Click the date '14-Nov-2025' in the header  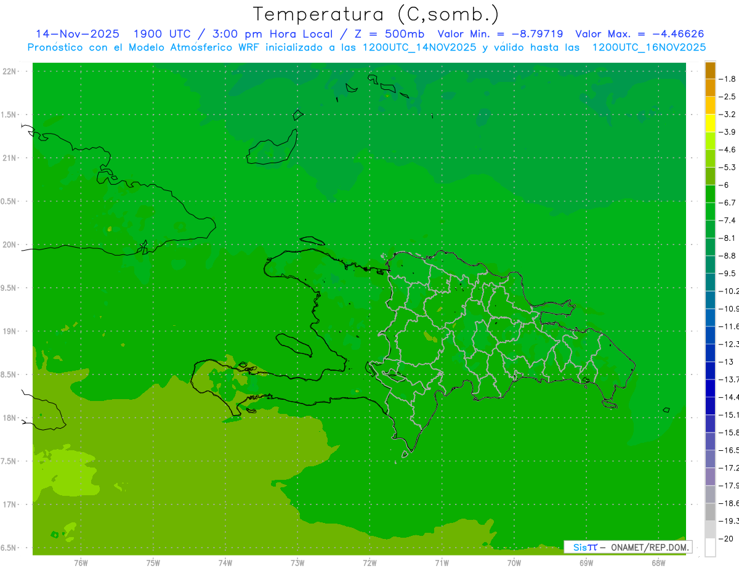[x=78, y=34]
